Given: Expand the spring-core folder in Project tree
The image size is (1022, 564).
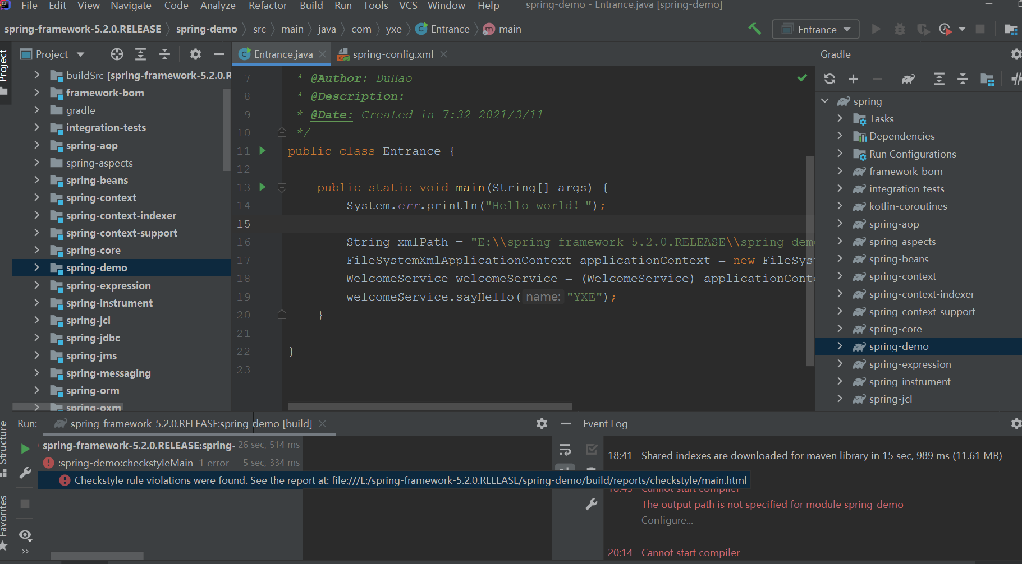Looking at the screenshot, I should click(36, 250).
